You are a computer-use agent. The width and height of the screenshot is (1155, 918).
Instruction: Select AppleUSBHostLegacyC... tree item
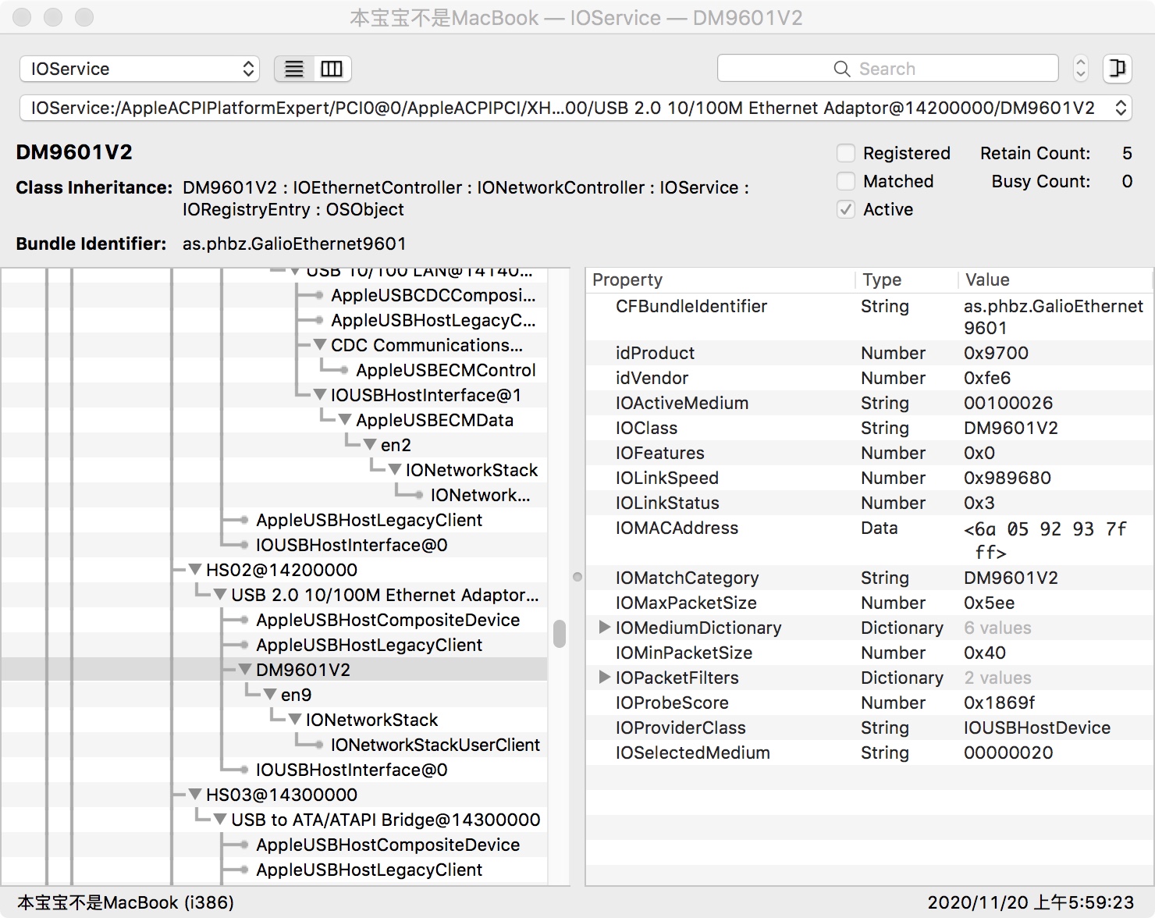tap(433, 320)
